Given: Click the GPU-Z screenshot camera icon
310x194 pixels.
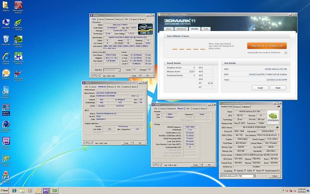Looking at the screenshot, I should click(279, 107).
